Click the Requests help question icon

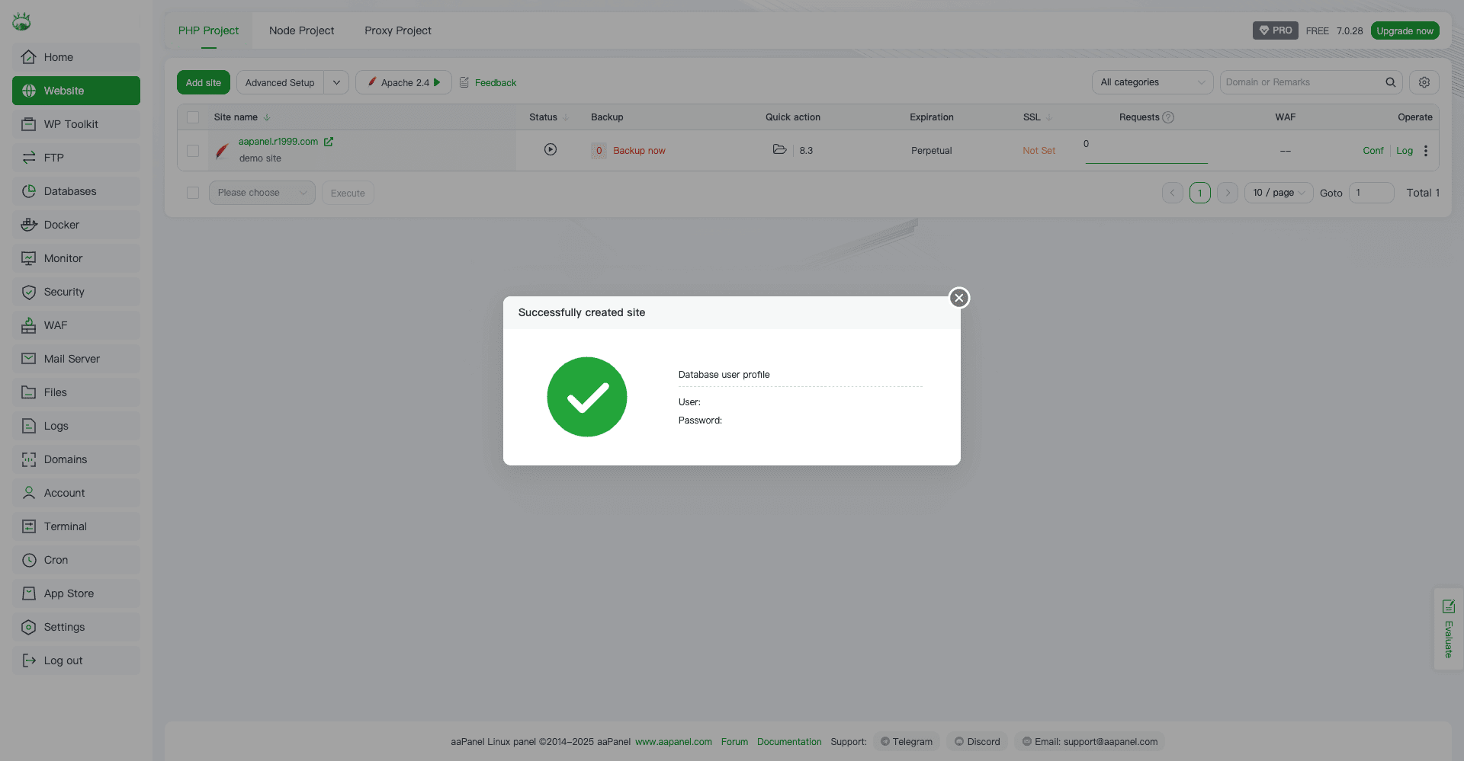pos(1168,117)
